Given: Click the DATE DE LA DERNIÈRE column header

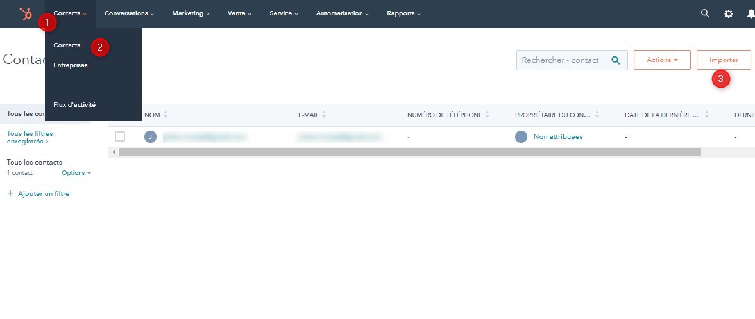Looking at the screenshot, I should pos(661,115).
